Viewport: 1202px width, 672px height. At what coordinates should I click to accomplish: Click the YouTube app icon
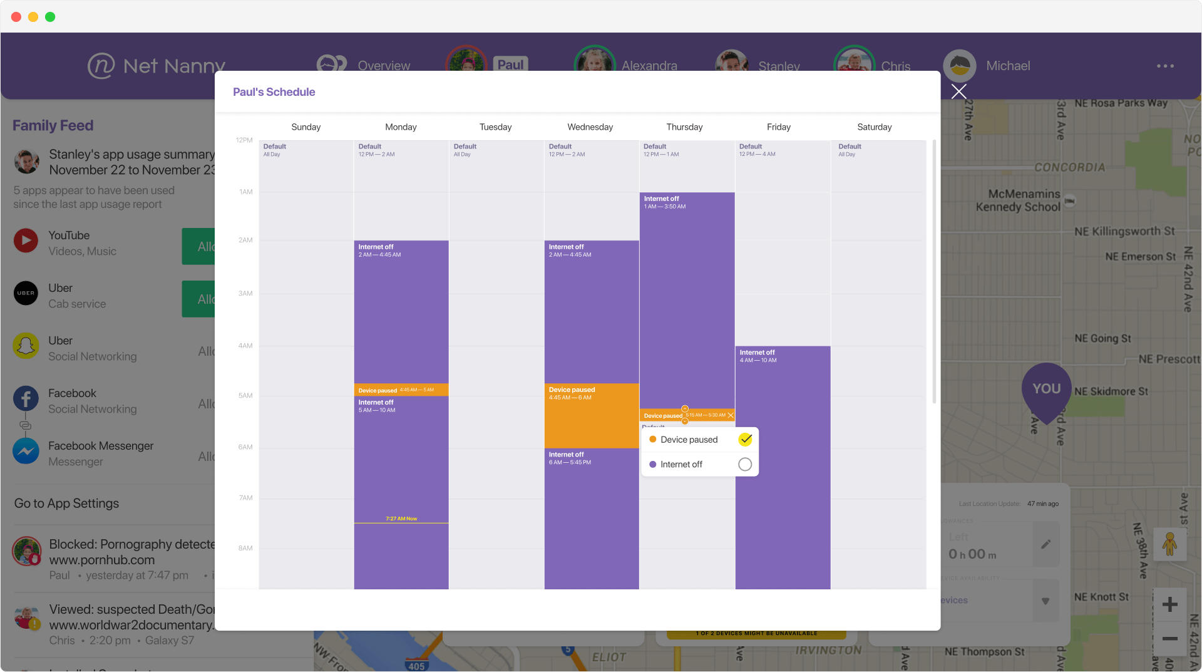click(26, 240)
